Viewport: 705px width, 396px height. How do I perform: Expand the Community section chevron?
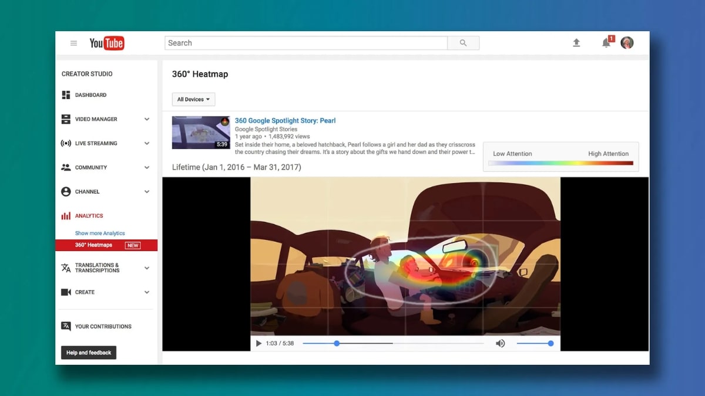[146, 167]
